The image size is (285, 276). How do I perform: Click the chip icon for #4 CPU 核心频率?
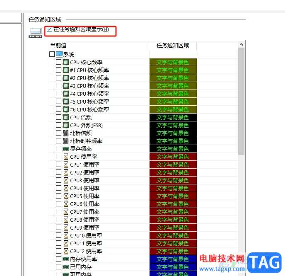66,94
